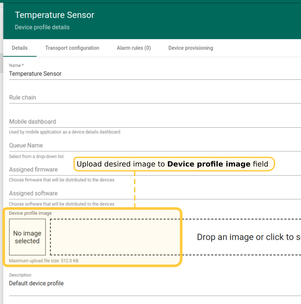The height and width of the screenshot is (304, 301).
Task: Click the Temperature Sensor header title
Action: tap(55, 15)
